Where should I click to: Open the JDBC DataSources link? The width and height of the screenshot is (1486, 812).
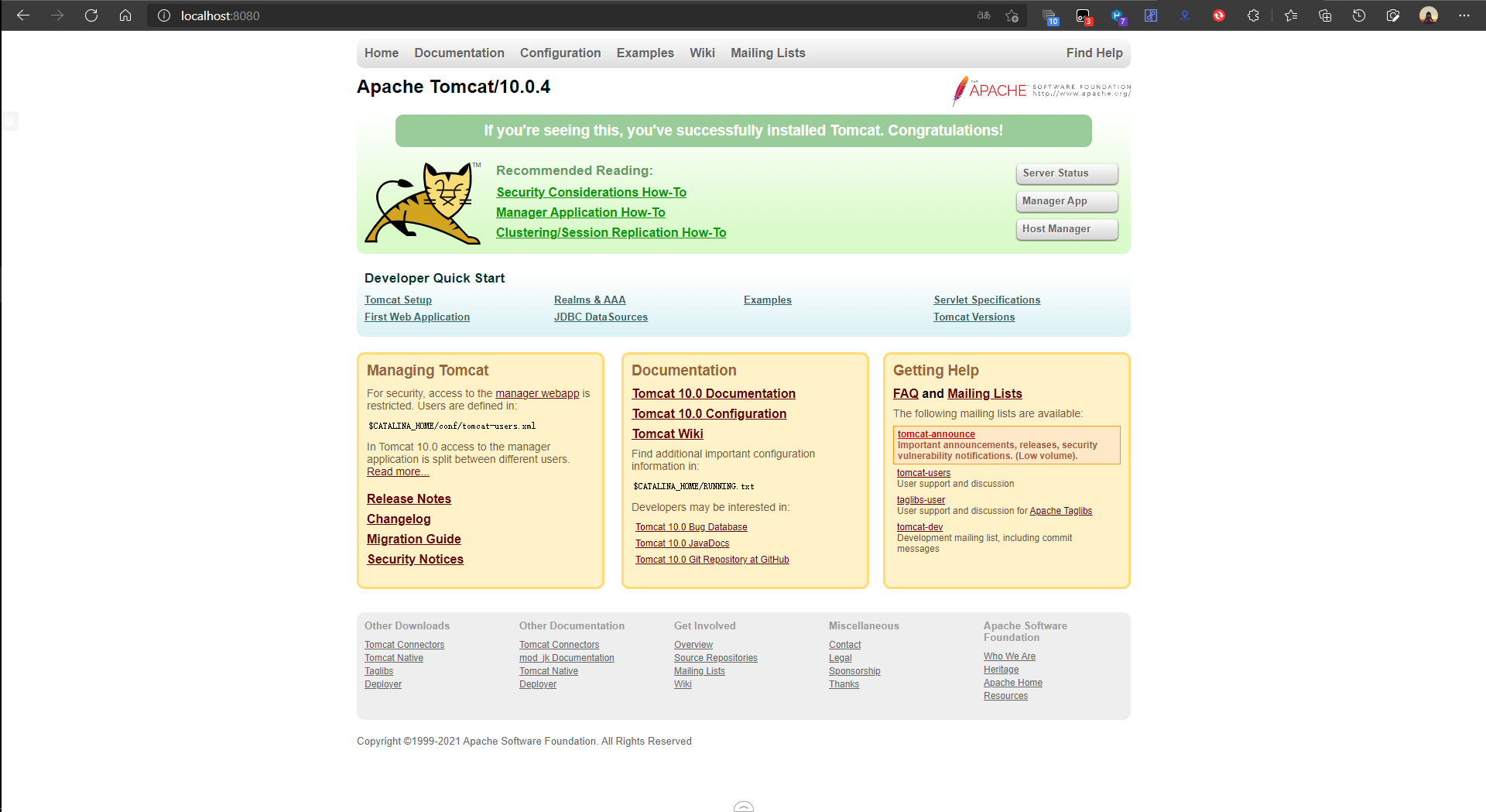[x=601, y=317]
